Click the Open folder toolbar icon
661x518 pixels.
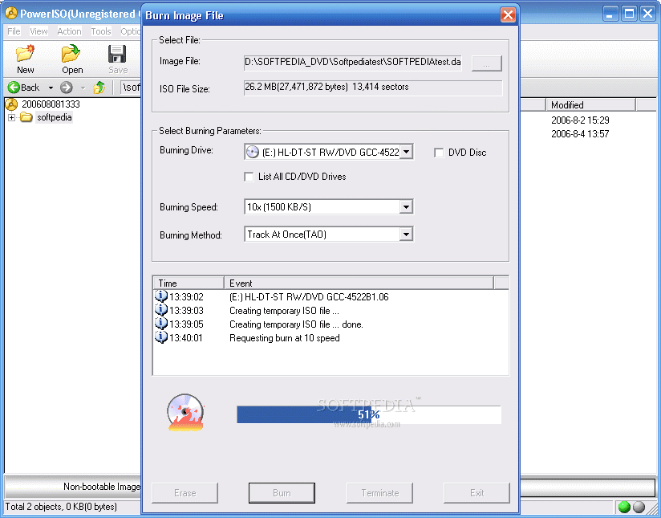coord(71,54)
